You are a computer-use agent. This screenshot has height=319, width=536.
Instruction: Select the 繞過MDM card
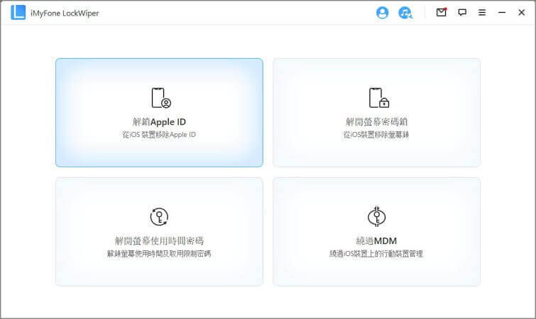(x=377, y=232)
